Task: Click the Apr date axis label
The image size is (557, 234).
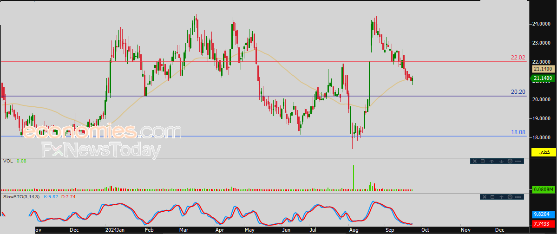Action: pos(219,230)
